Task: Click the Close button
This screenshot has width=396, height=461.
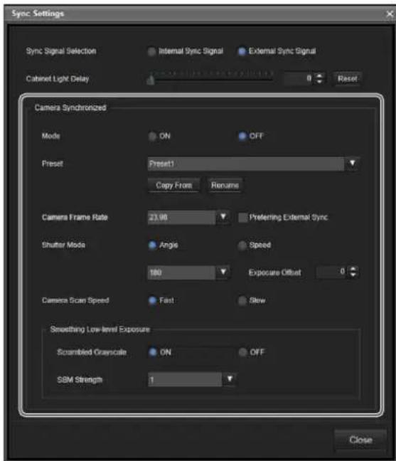Action: tap(360, 440)
